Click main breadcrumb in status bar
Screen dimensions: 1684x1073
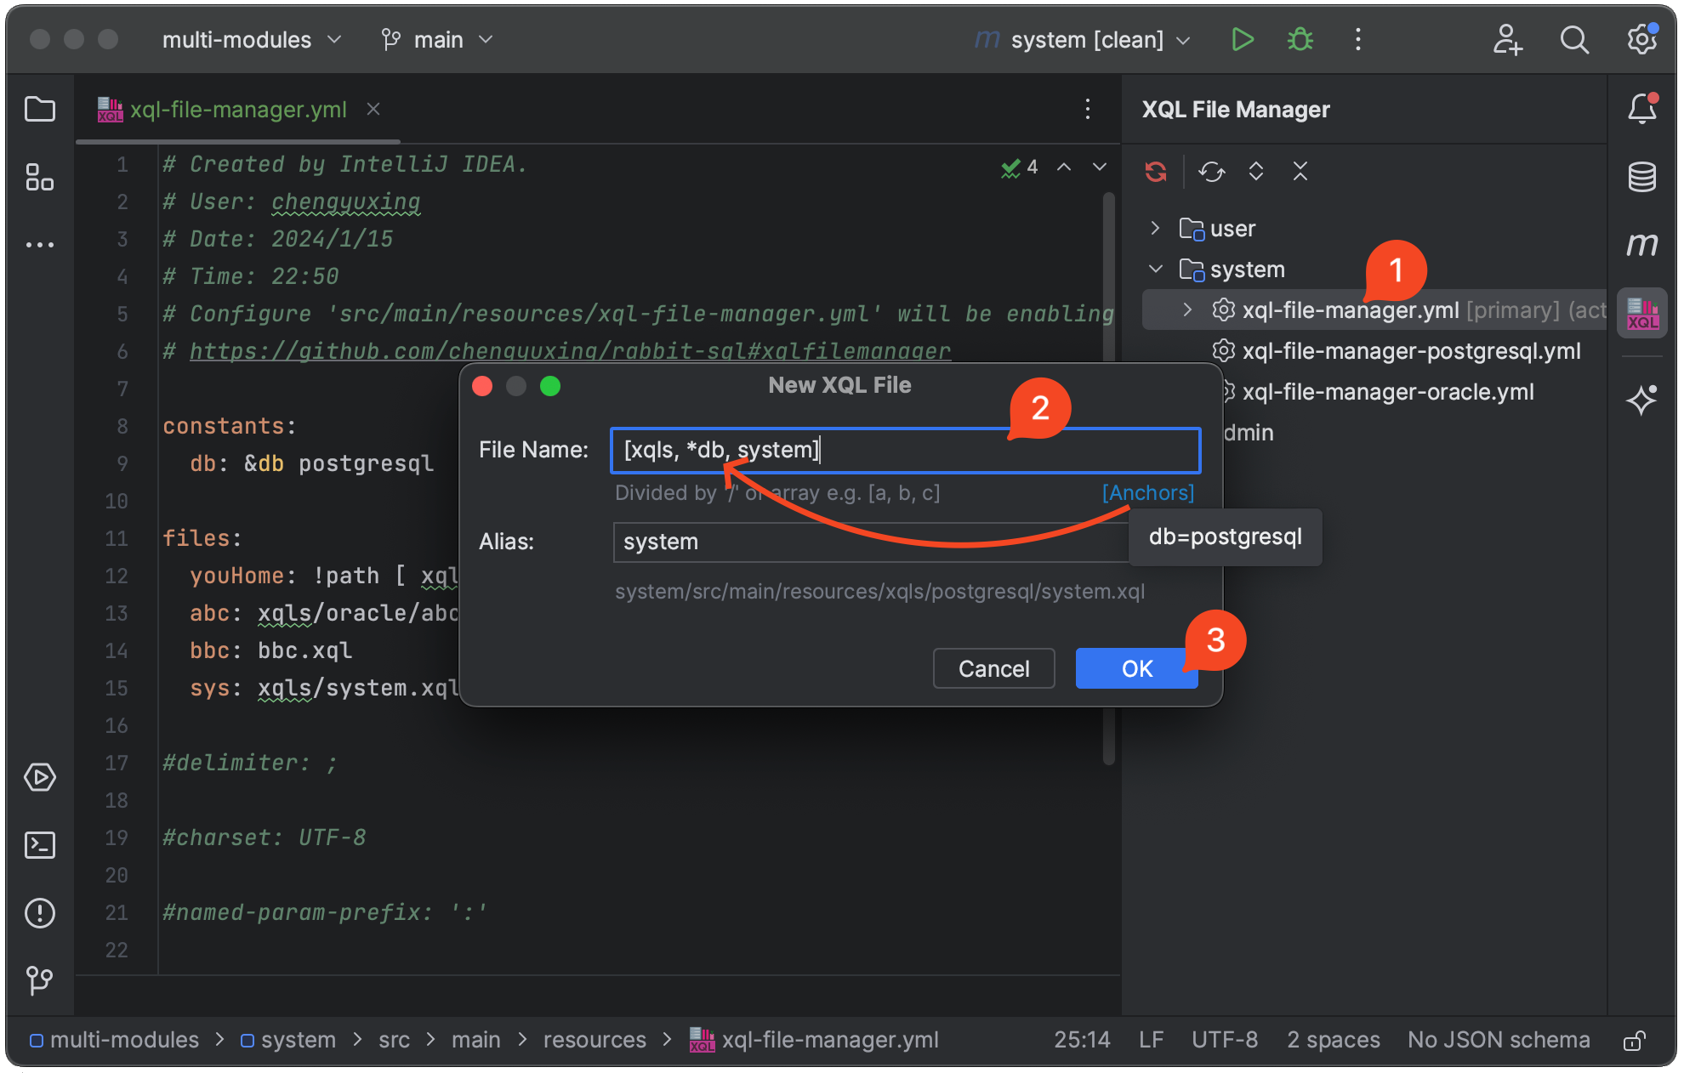pos(475,1040)
